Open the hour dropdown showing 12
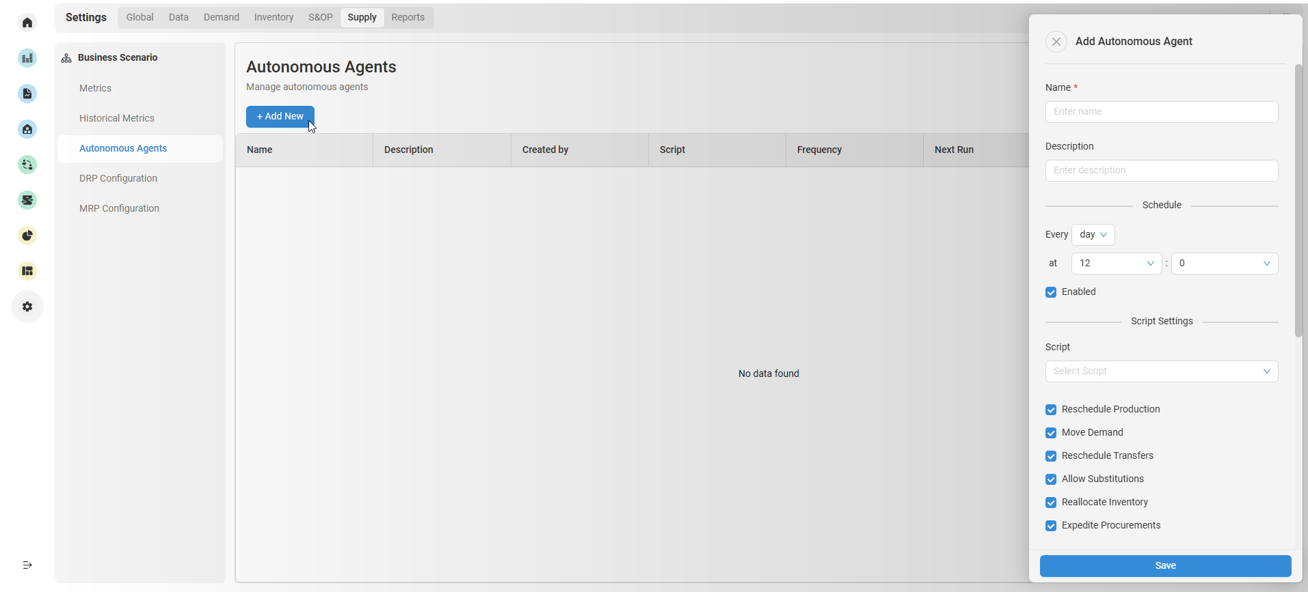This screenshot has height=592, width=1308. tap(1116, 264)
